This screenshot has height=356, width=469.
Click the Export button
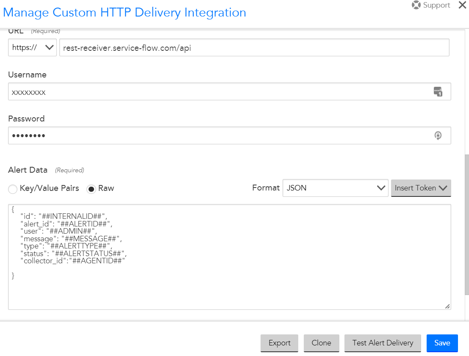[x=279, y=343]
